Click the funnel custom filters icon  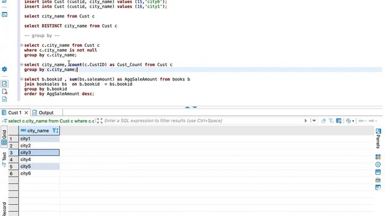[331, 121]
